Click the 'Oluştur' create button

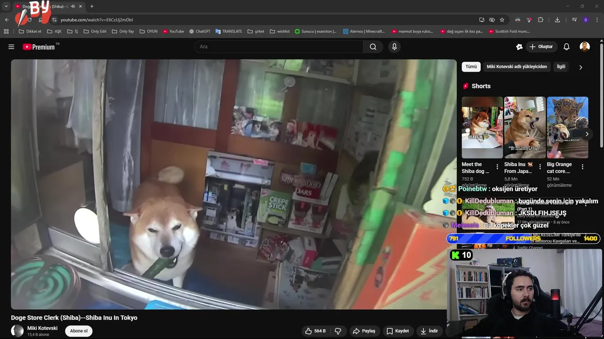tap(541, 47)
